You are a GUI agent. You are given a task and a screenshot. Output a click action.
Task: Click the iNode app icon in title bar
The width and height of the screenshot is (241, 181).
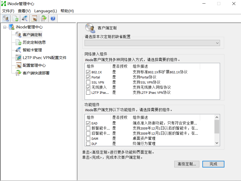coord(4,4)
